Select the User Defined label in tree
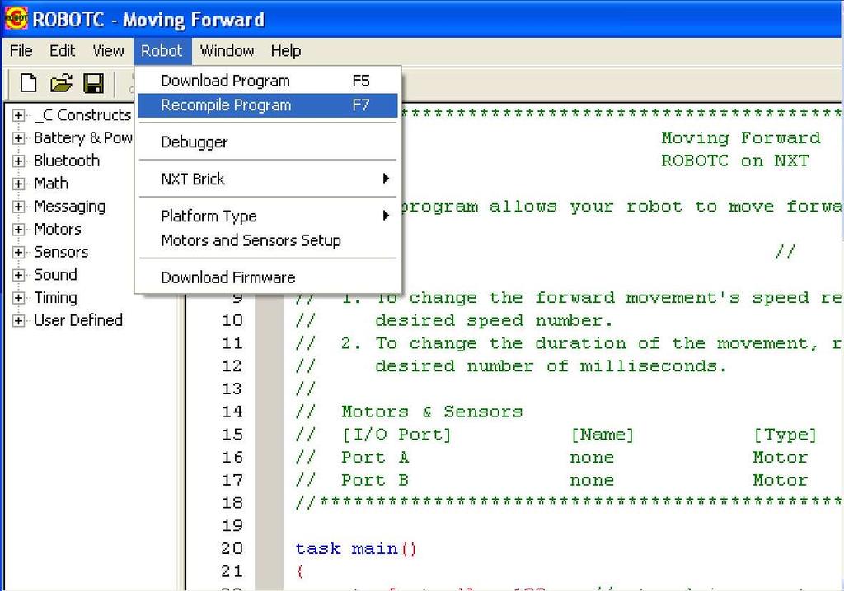Screen dimensions: 844x591 (78, 320)
